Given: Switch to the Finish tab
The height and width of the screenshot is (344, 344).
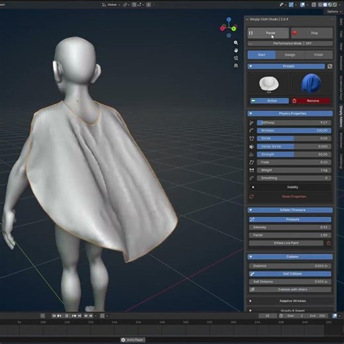Looking at the screenshot, I should [318, 55].
